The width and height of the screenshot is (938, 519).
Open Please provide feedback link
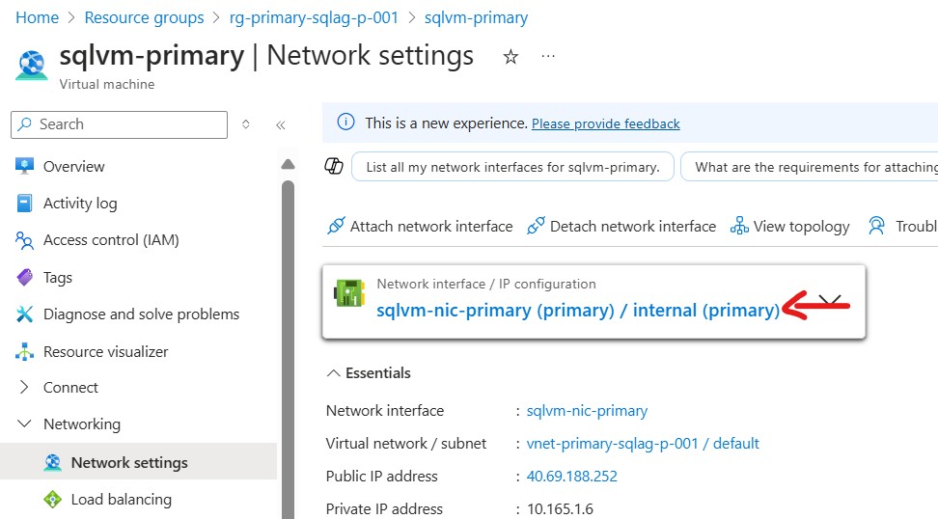pos(605,123)
